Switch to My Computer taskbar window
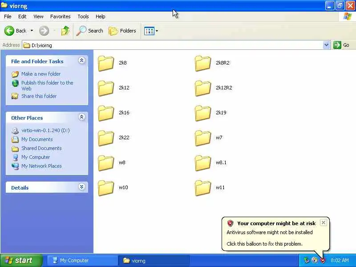The height and width of the screenshot is (267, 356). pyautogui.click(x=82, y=260)
